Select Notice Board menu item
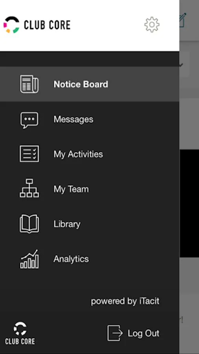The width and height of the screenshot is (199, 354). [x=90, y=84]
